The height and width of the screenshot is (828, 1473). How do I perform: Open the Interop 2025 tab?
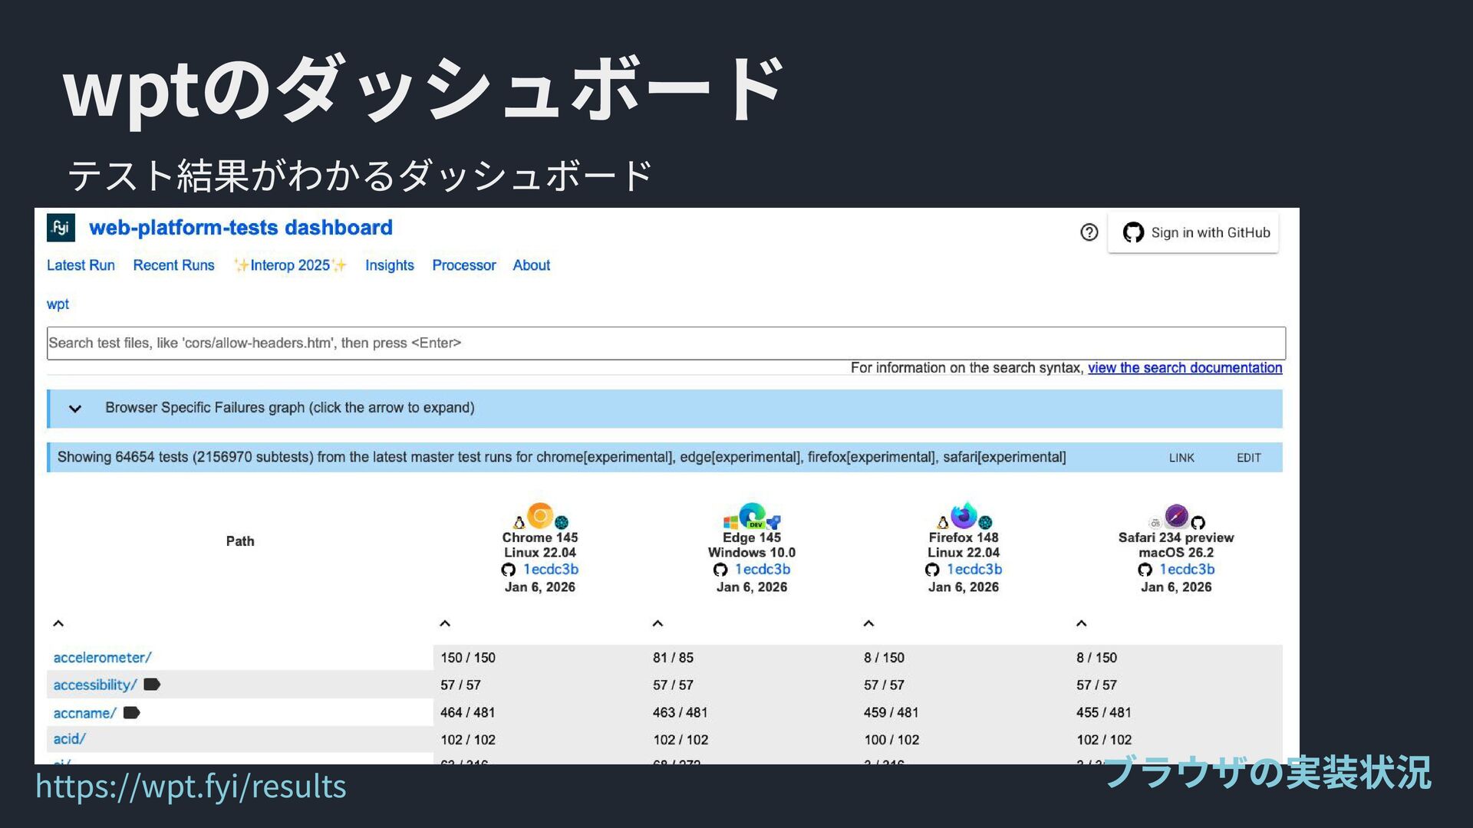[290, 265]
